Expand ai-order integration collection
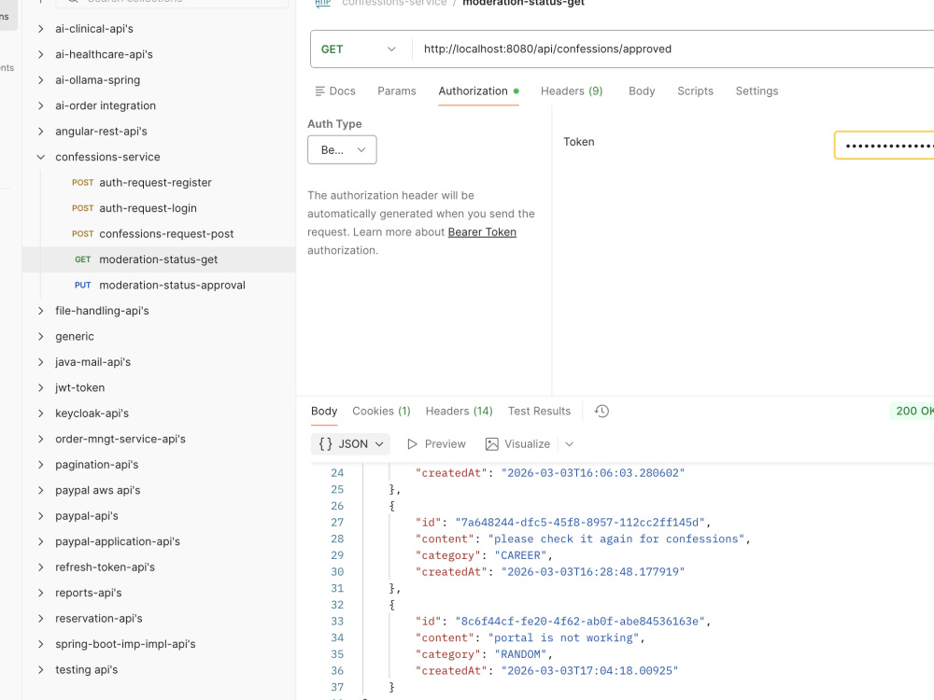The width and height of the screenshot is (934, 700). coord(40,105)
